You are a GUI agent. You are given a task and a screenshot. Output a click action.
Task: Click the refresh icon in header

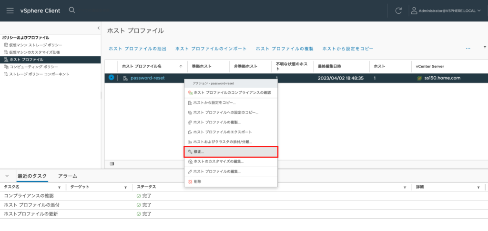tap(398, 10)
